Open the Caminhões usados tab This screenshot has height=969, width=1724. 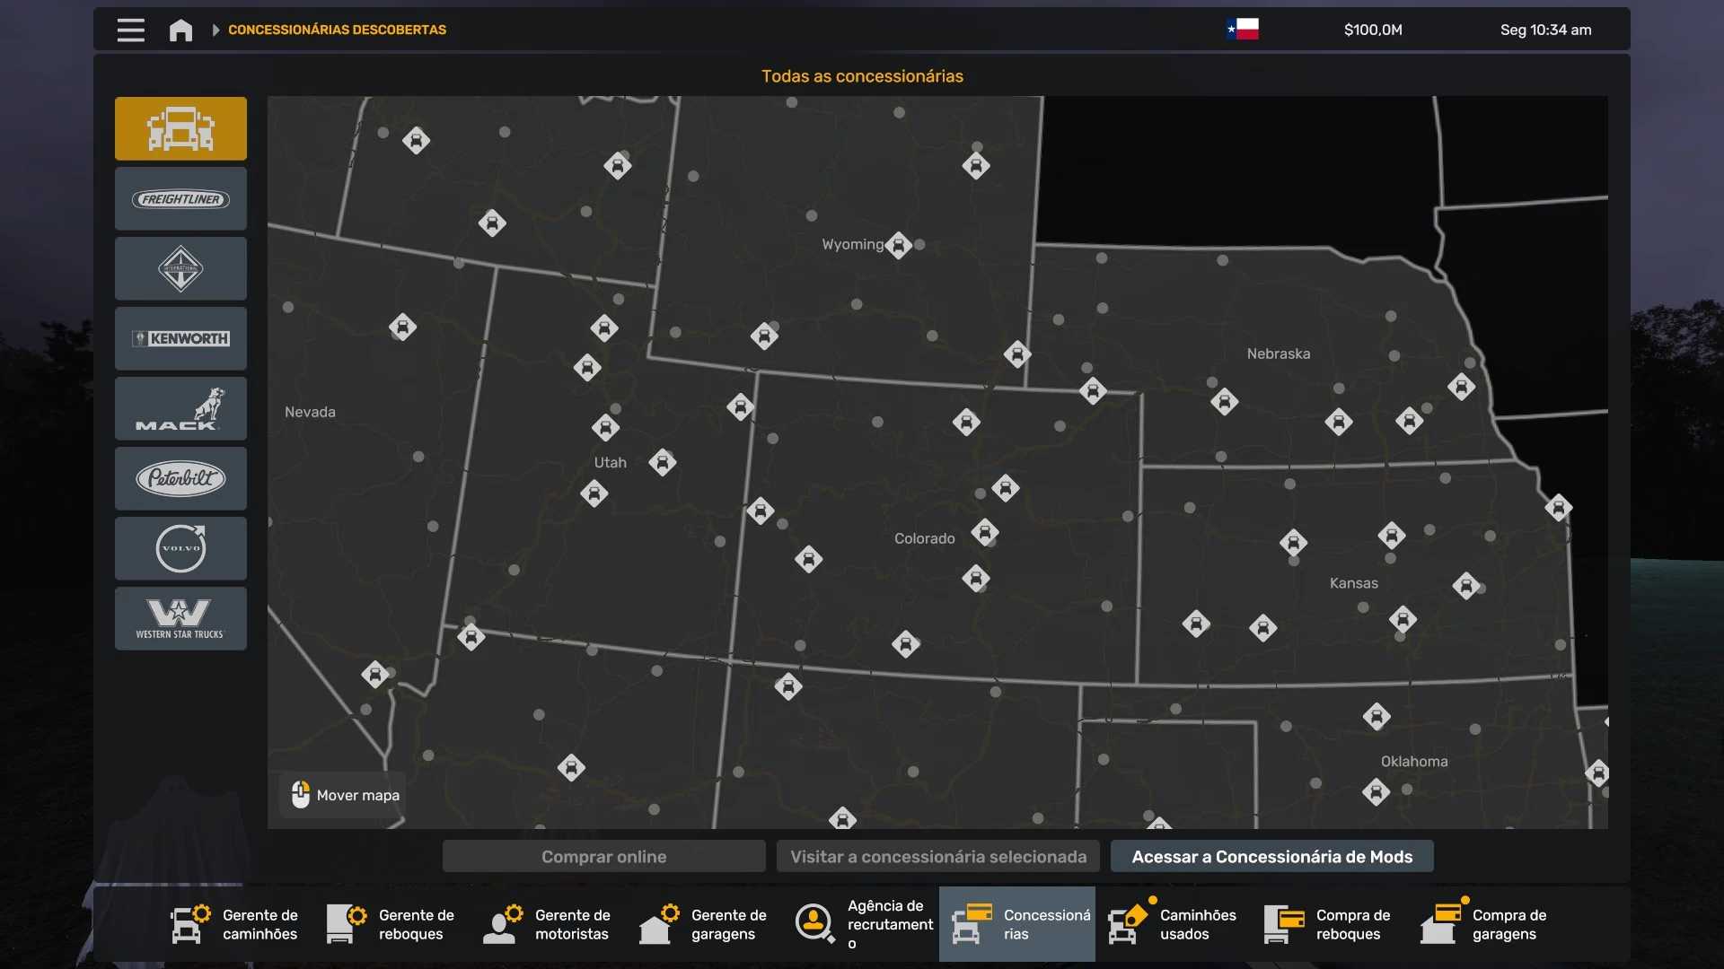[x=1173, y=924]
